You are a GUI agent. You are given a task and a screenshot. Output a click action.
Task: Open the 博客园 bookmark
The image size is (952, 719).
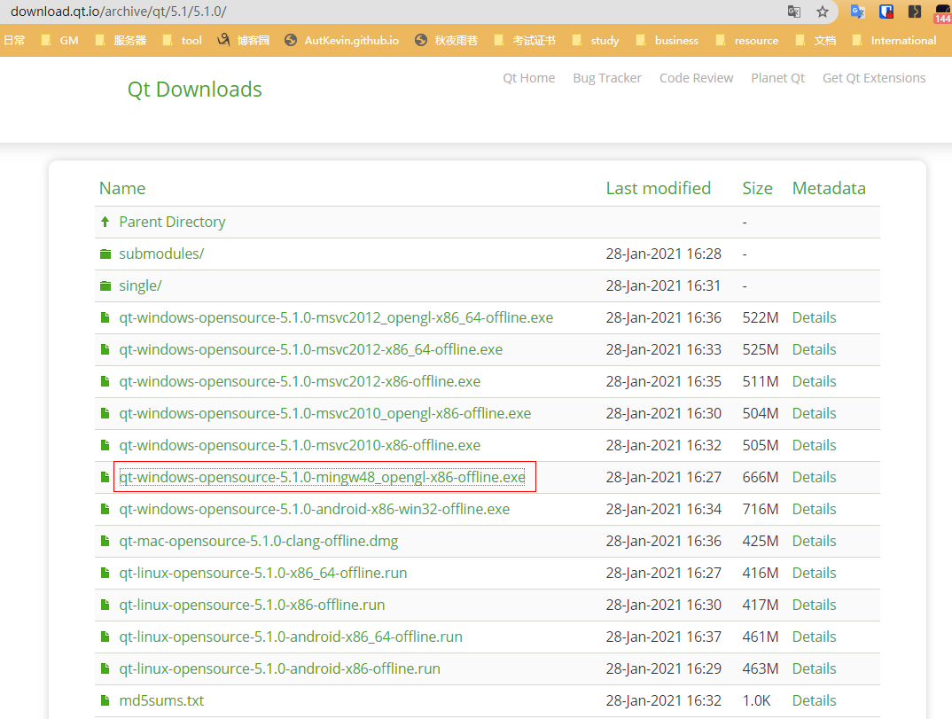pyautogui.click(x=244, y=40)
